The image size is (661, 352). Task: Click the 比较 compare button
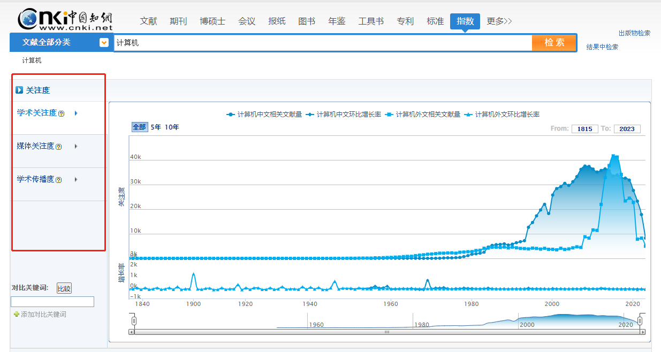(x=64, y=288)
